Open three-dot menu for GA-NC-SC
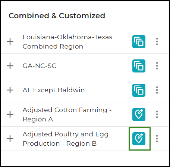 point(157,66)
